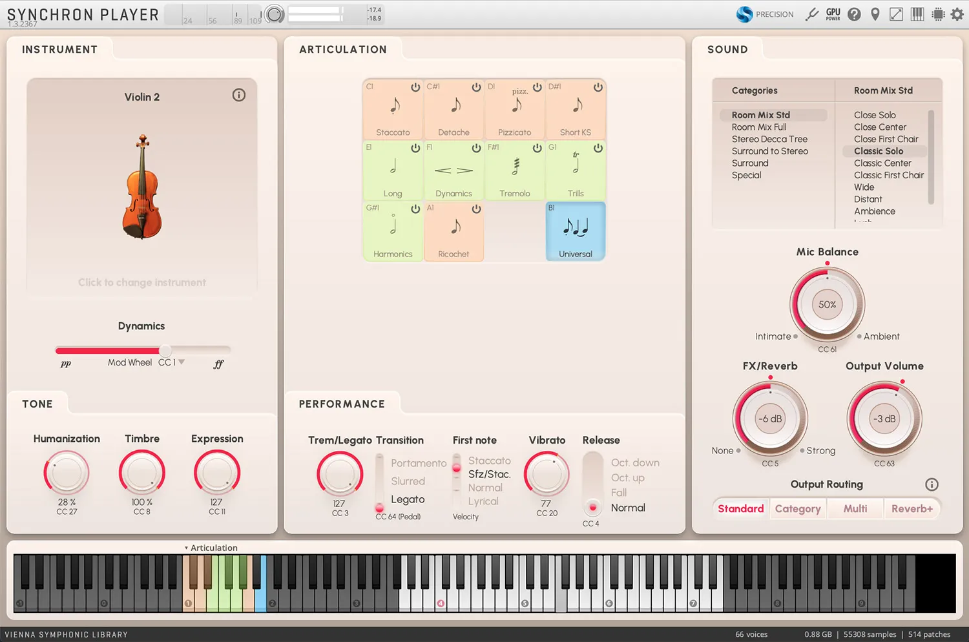Open the help question mark icon
Image resolution: width=969 pixels, height=642 pixels.
coord(854,14)
